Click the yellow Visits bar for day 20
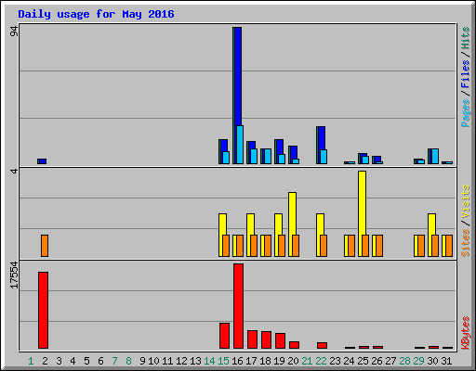 [292, 213]
